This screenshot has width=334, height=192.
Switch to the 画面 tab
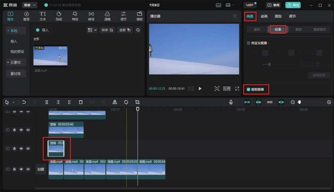pyautogui.click(x=250, y=16)
